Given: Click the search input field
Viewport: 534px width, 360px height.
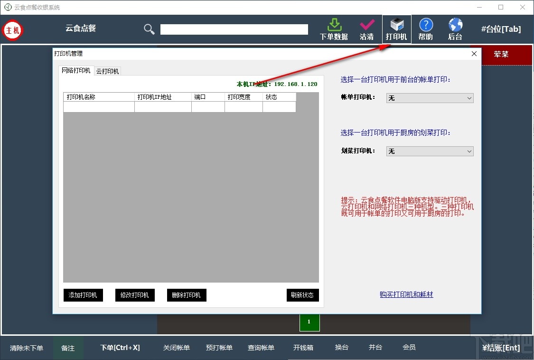Looking at the screenshot, I should pos(234,29).
